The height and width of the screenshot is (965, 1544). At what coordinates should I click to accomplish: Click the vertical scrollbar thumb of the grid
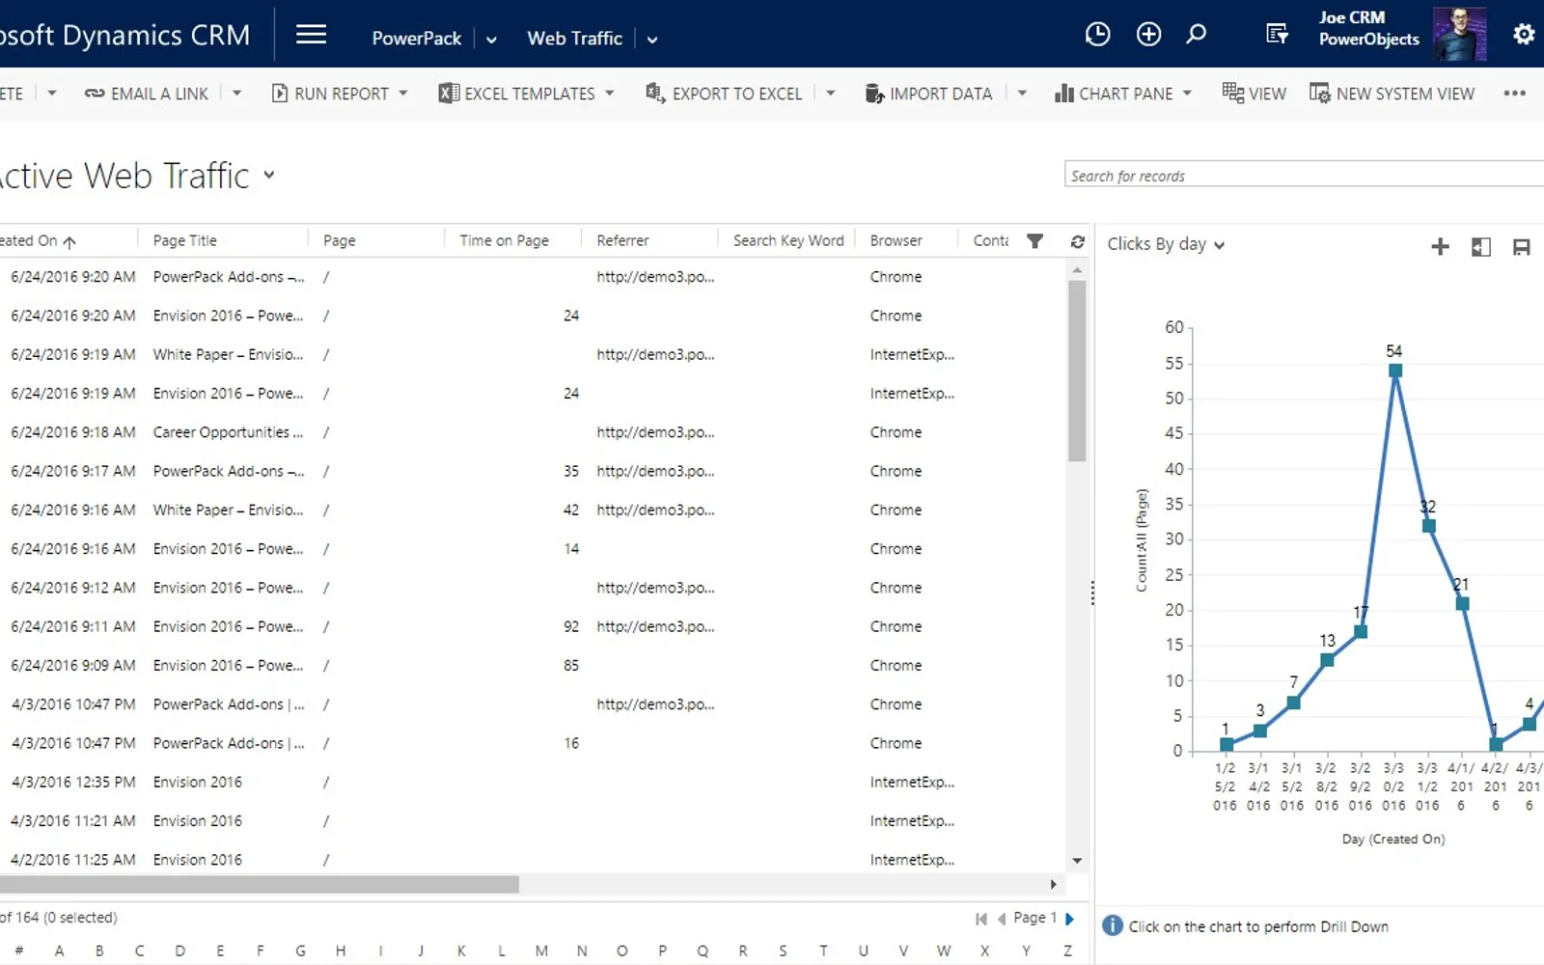pos(1077,372)
